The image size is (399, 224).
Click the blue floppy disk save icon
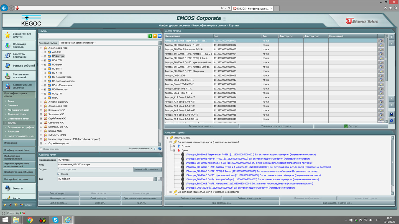tap(391, 114)
